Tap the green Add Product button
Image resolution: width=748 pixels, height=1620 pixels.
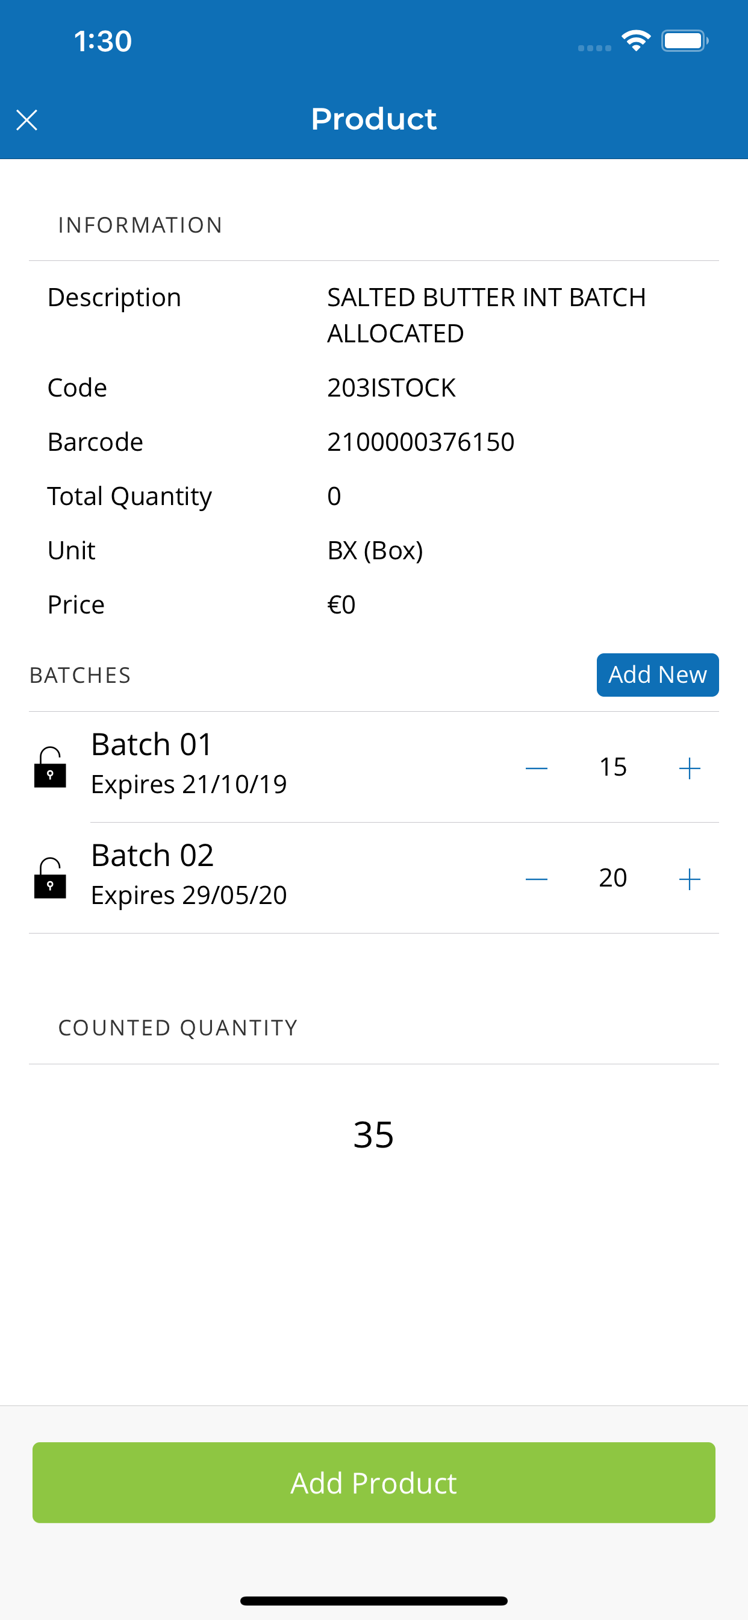[374, 1482]
